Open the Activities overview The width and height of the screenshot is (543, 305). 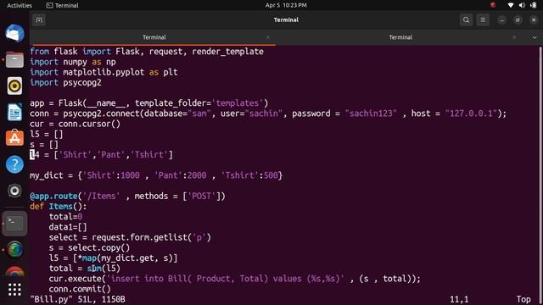20,5
